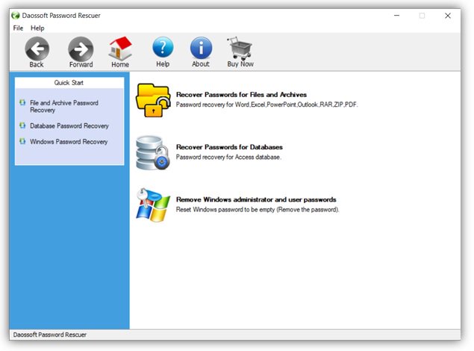Open the File menu

pyautogui.click(x=18, y=28)
